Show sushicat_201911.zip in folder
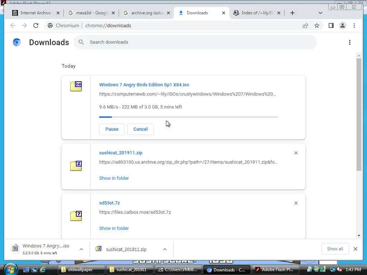The height and width of the screenshot is (275, 367). pyautogui.click(x=114, y=178)
